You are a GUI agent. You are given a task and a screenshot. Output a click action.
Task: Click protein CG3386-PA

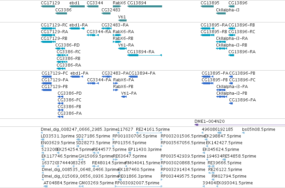pyautogui.click(x=61, y=117)
